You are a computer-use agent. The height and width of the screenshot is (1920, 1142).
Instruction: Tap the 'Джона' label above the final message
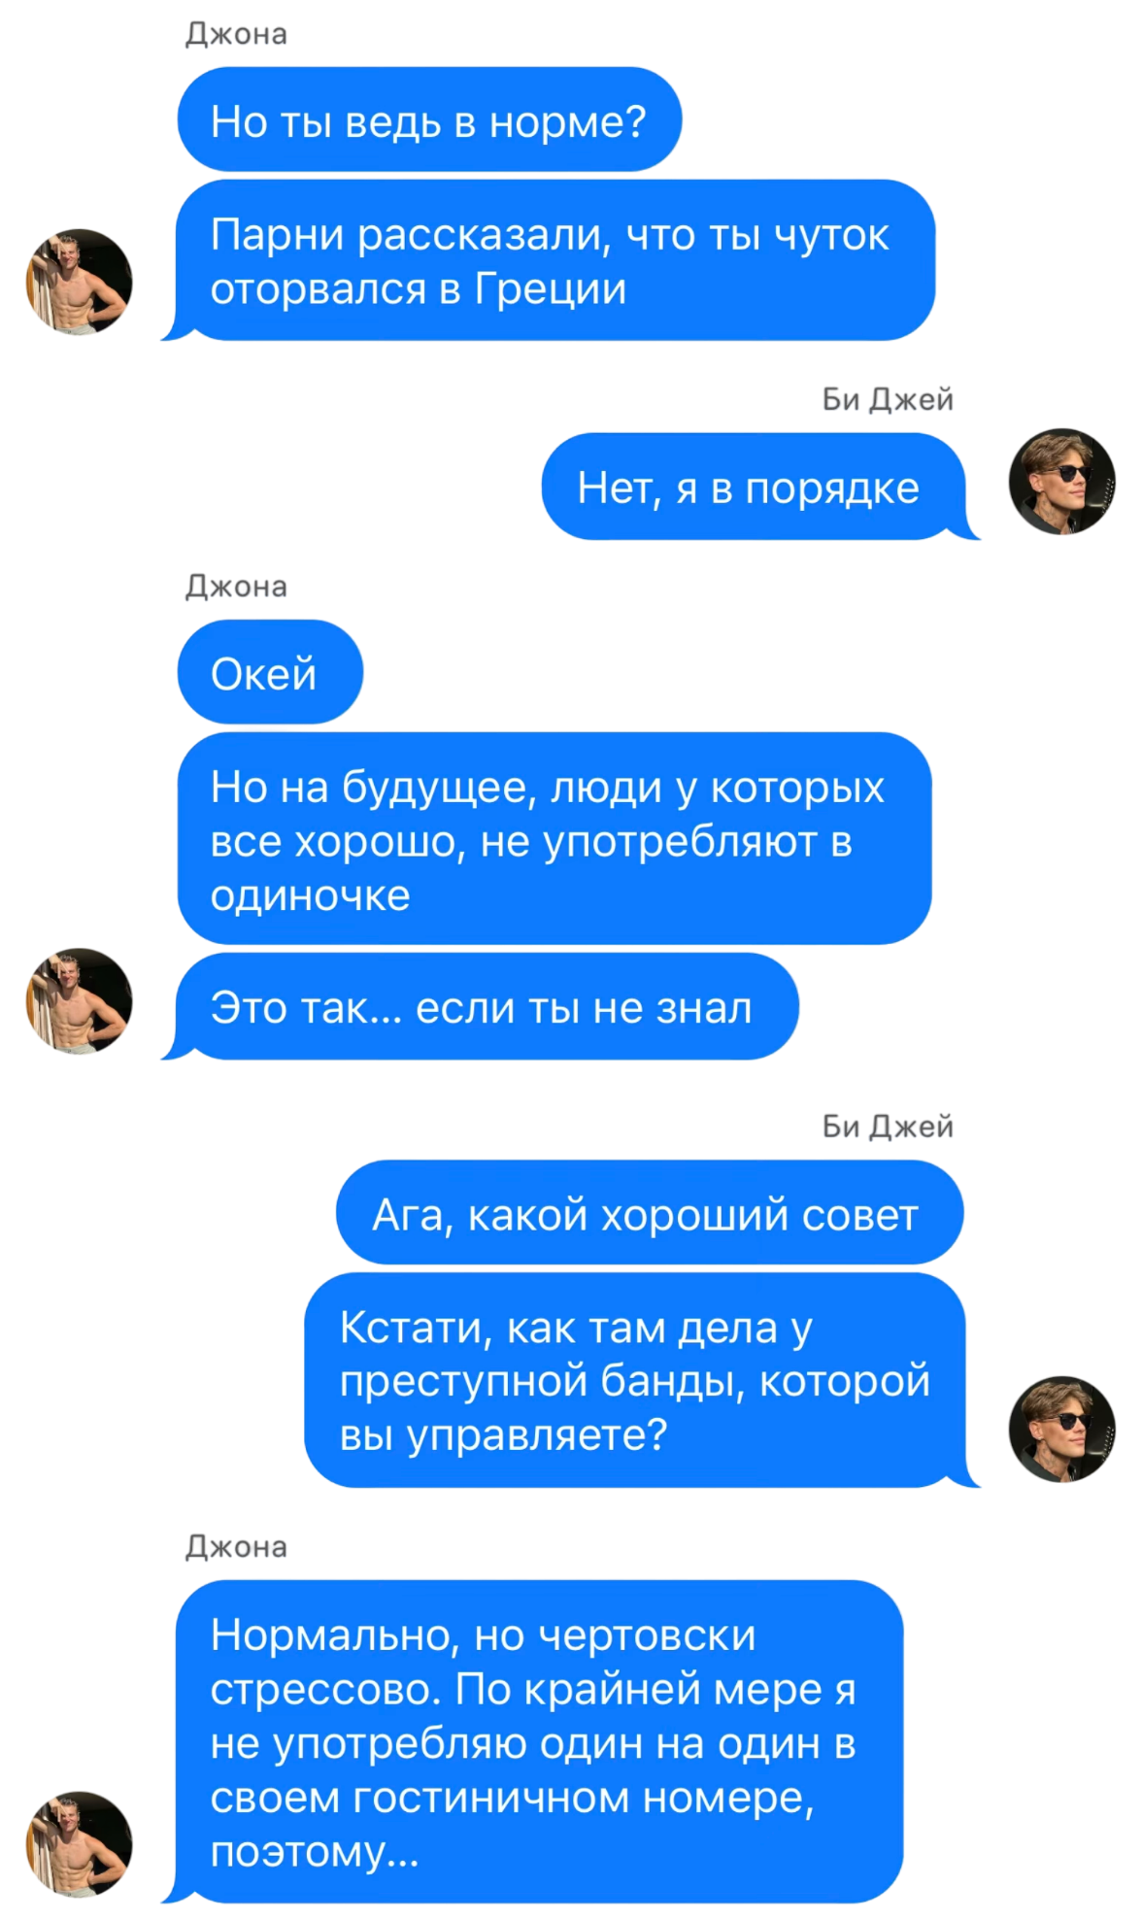(x=236, y=1546)
